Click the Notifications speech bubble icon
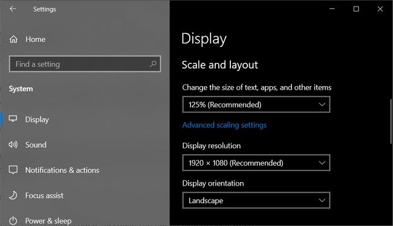Viewport: 393px width, 226px height. point(13,170)
